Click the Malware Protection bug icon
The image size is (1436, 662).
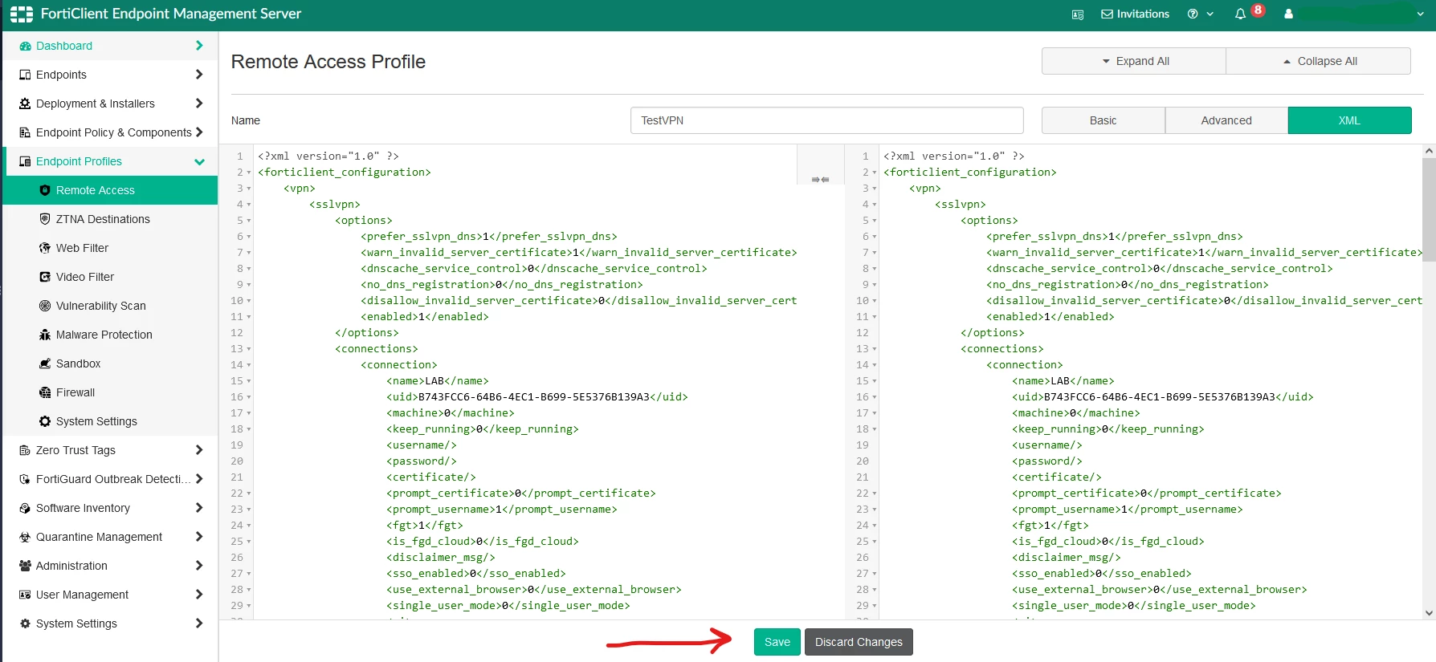[45, 335]
